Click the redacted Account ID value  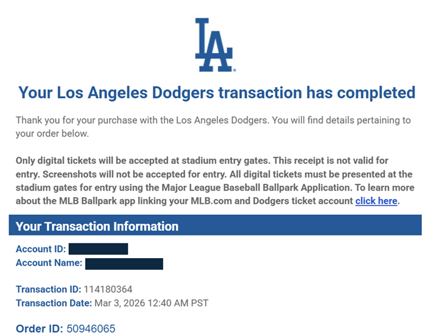pos(98,249)
